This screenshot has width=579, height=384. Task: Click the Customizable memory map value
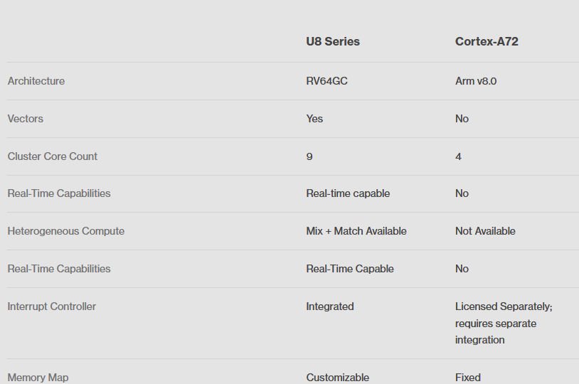(338, 378)
